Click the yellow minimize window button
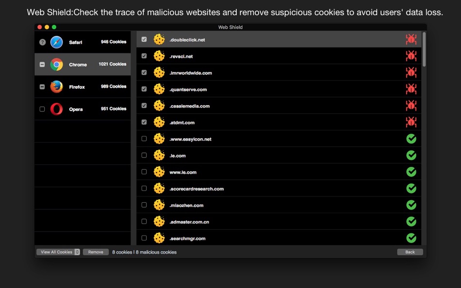 tap(47, 27)
